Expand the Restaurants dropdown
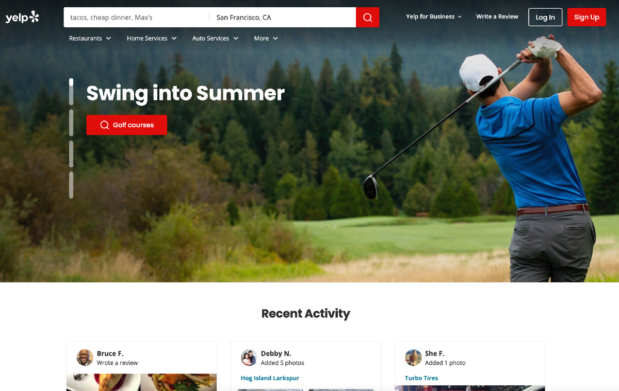 90,38
